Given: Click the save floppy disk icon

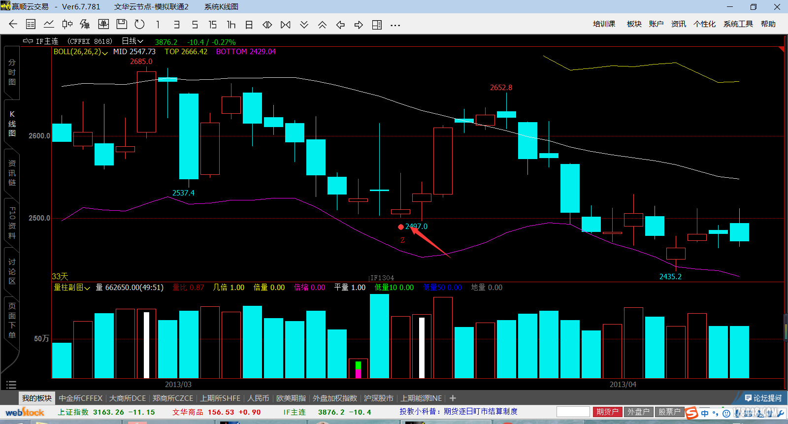Looking at the screenshot, I should [122, 24].
